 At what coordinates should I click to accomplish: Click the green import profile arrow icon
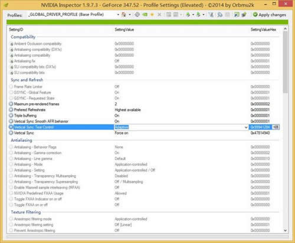198,15
